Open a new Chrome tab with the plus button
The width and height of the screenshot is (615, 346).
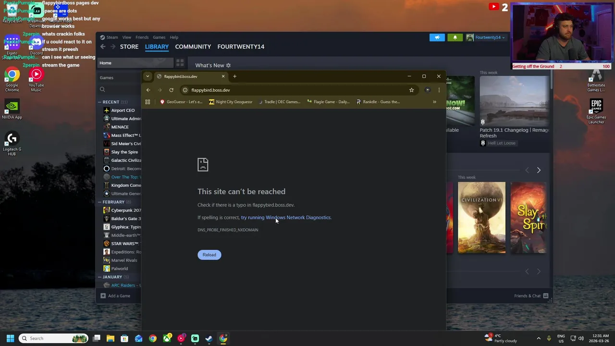234,76
